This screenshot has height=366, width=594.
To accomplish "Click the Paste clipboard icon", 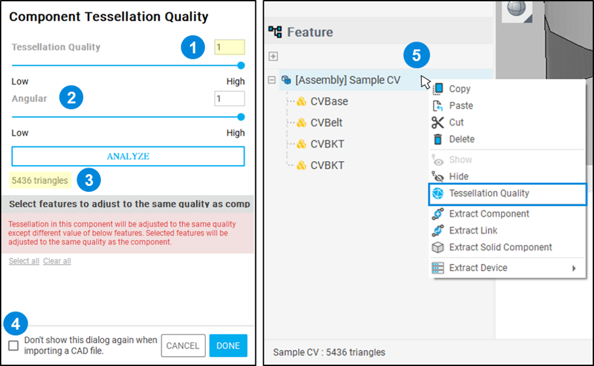I will click(x=437, y=105).
